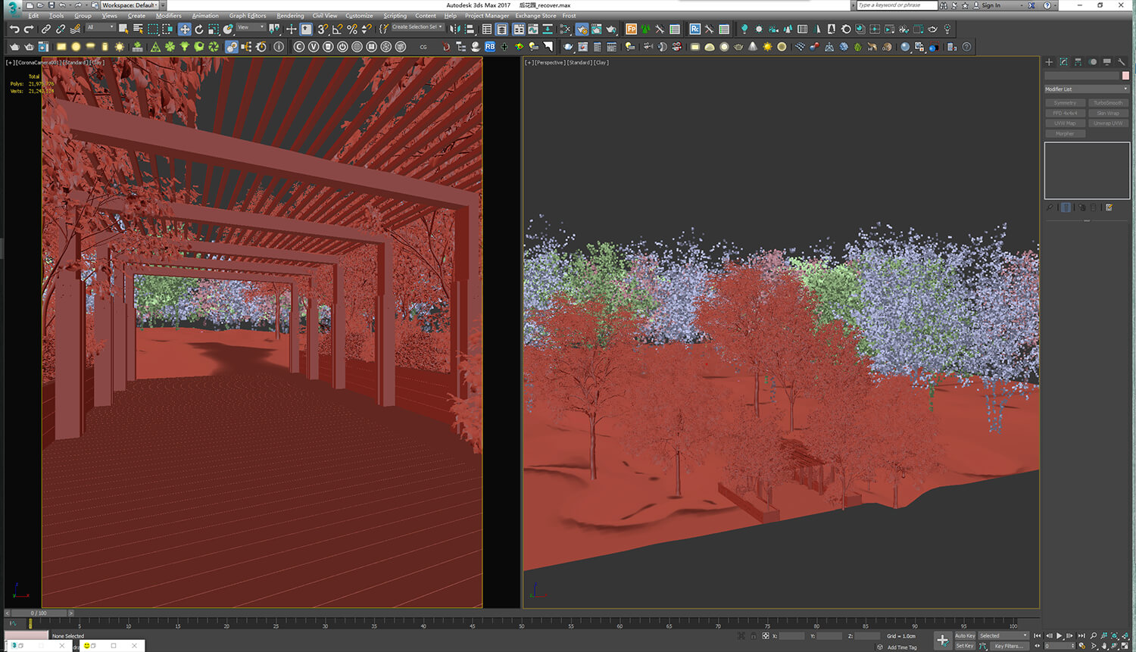Expand the Modifier List dropdown
The image size is (1136, 652).
1087,89
